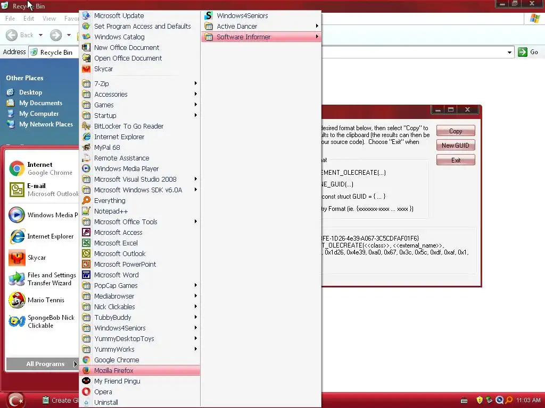Image resolution: width=545 pixels, height=408 pixels.
Task: Click the security shield tray icon
Action: click(x=480, y=400)
